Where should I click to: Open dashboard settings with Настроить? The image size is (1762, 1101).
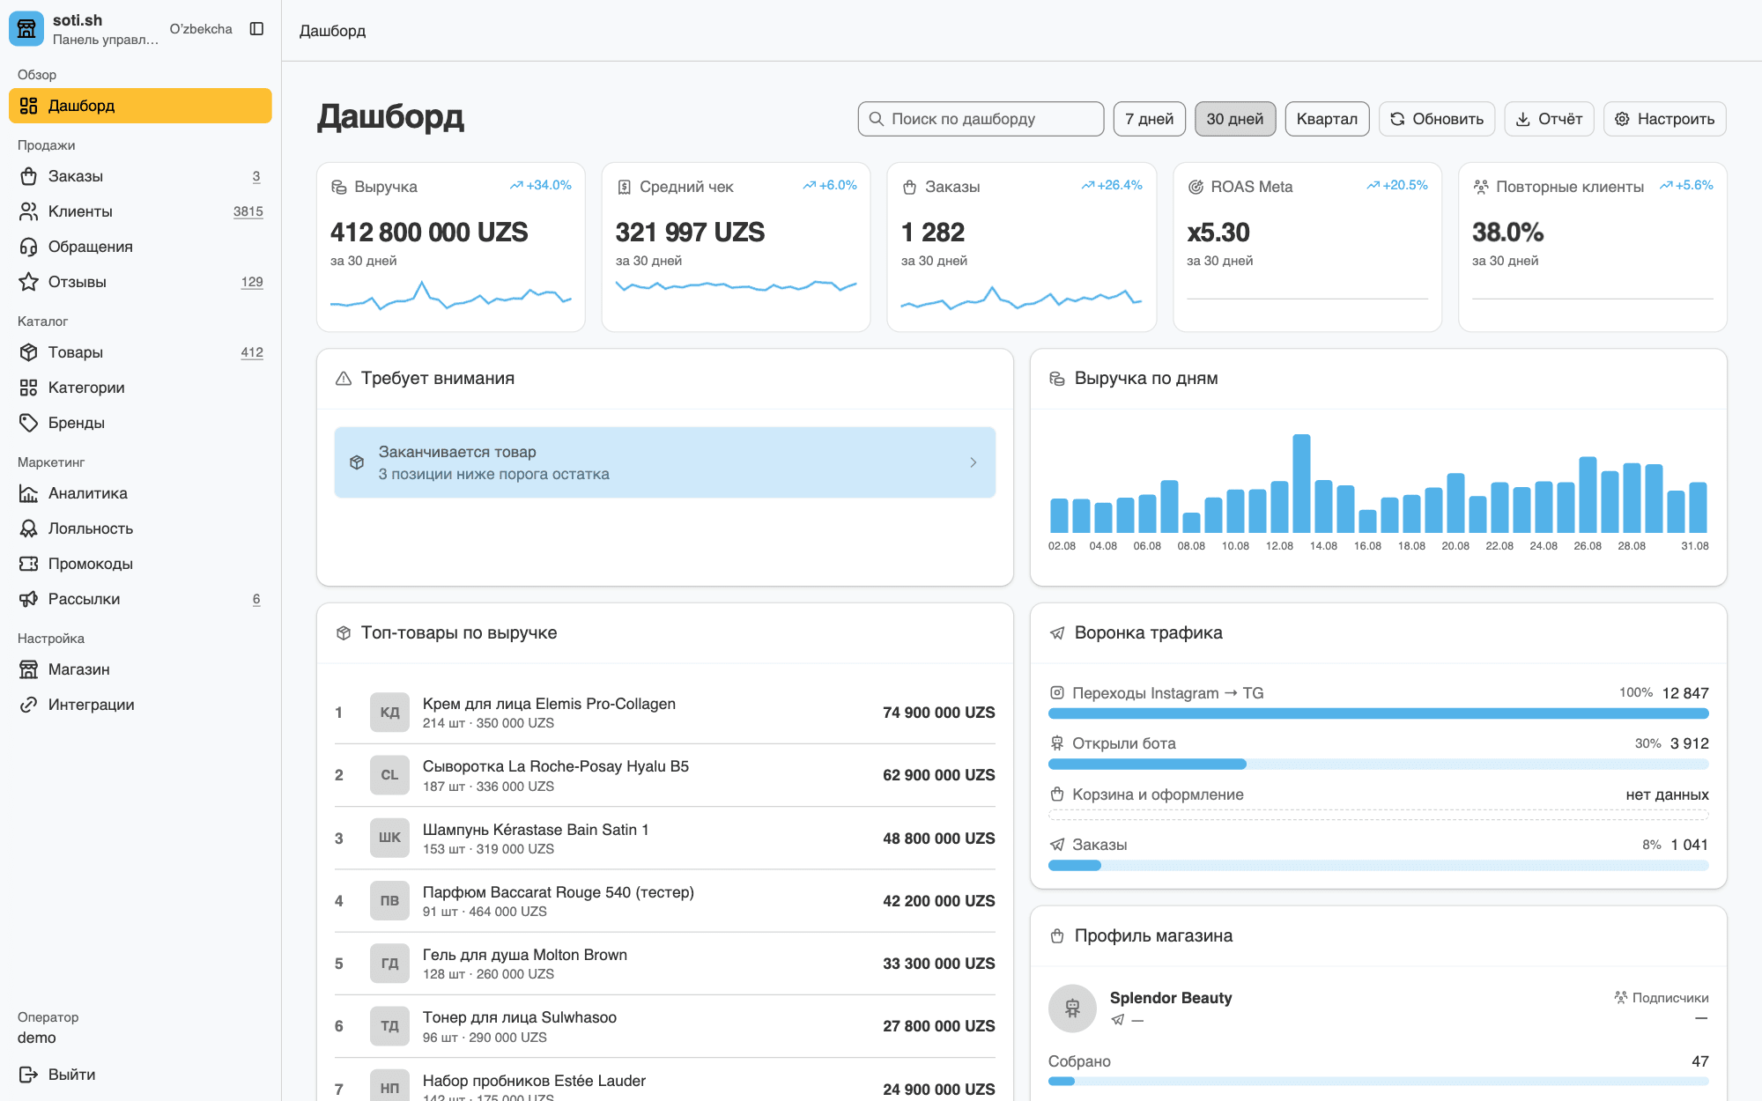(x=1664, y=119)
